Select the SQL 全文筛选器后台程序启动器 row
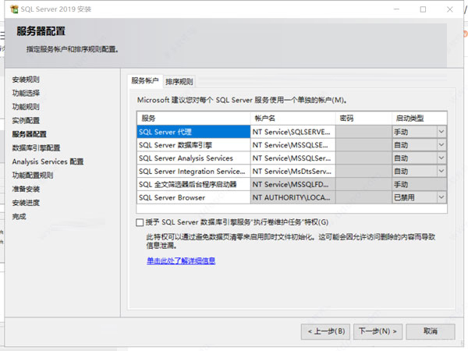468x351 pixels. click(x=193, y=184)
